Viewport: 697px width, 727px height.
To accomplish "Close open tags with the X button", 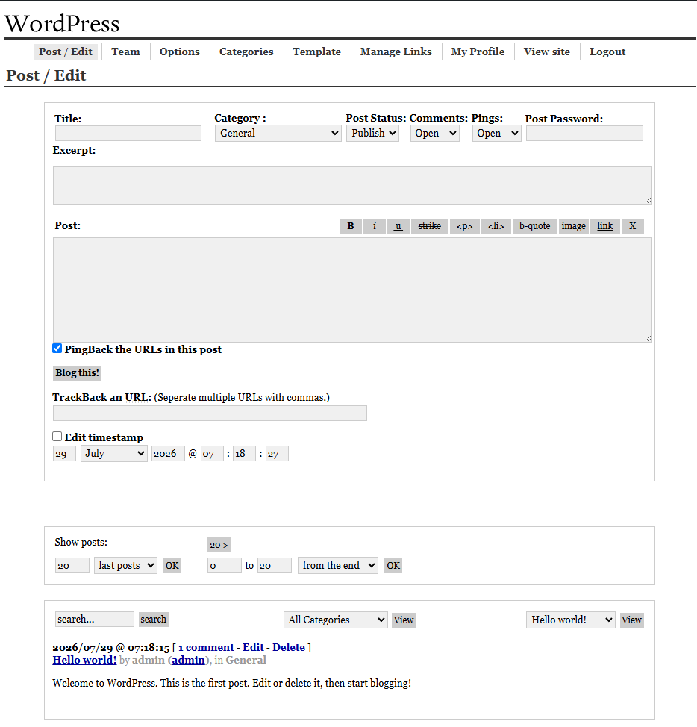I will (633, 226).
